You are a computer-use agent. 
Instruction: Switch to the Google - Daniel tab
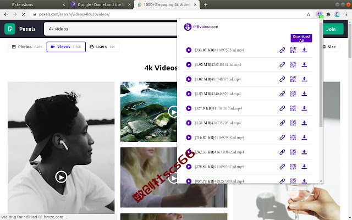101,5
